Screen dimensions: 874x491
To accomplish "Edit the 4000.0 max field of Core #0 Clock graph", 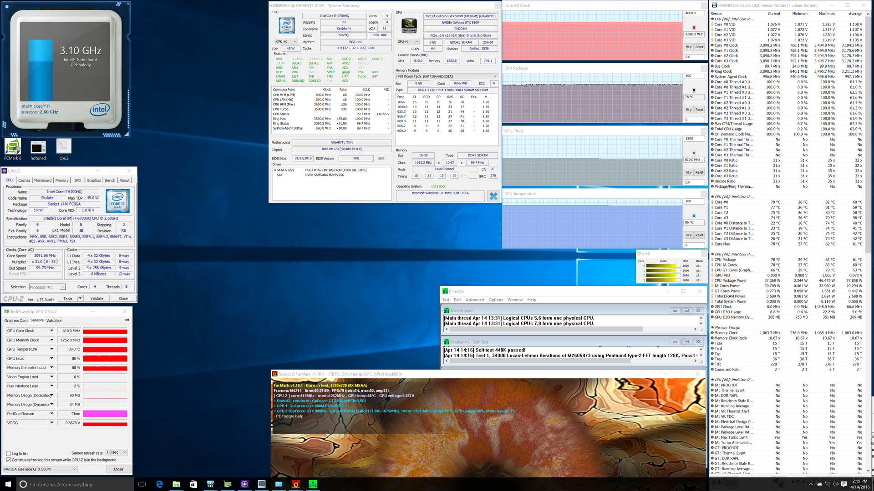I will click(x=694, y=13).
